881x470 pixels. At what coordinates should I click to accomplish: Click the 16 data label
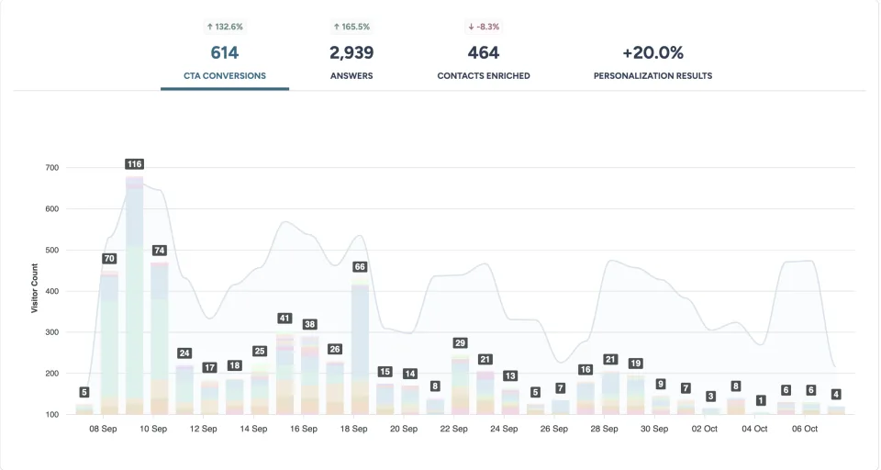585,369
